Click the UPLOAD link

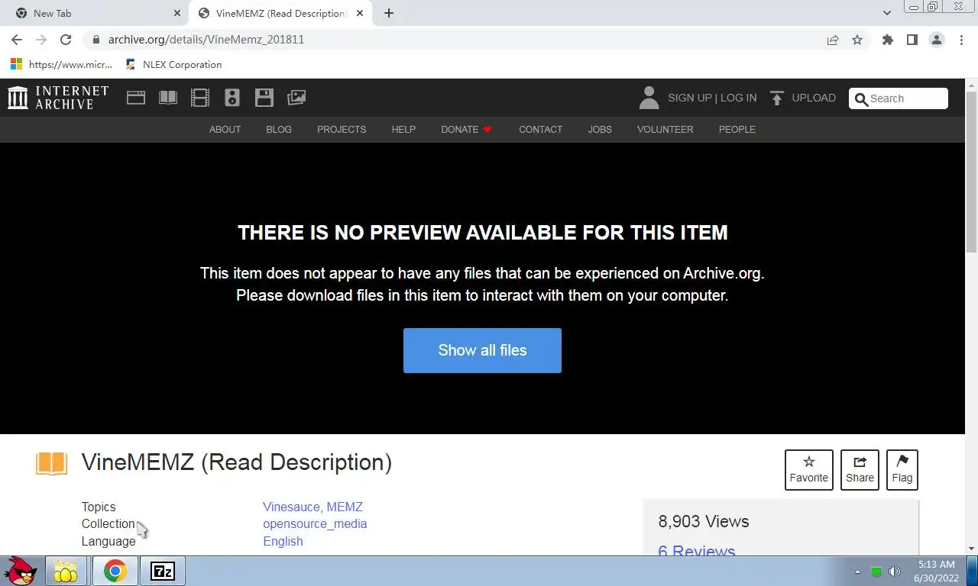(814, 98)
